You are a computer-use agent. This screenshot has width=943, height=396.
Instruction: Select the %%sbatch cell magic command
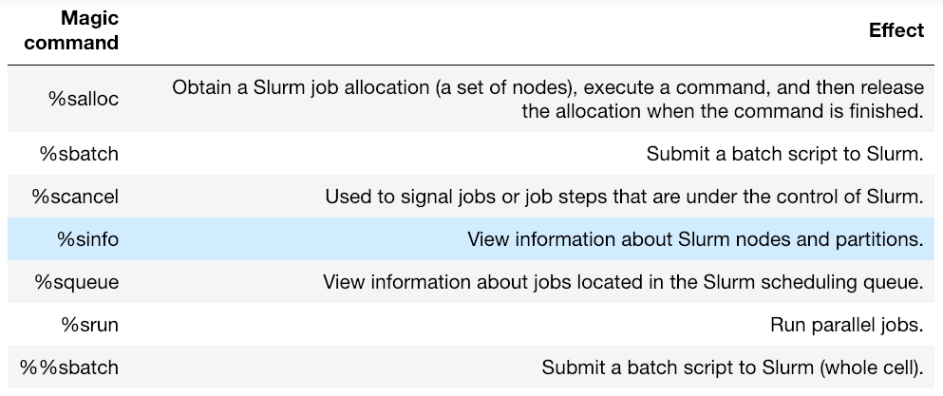point(70,368)
